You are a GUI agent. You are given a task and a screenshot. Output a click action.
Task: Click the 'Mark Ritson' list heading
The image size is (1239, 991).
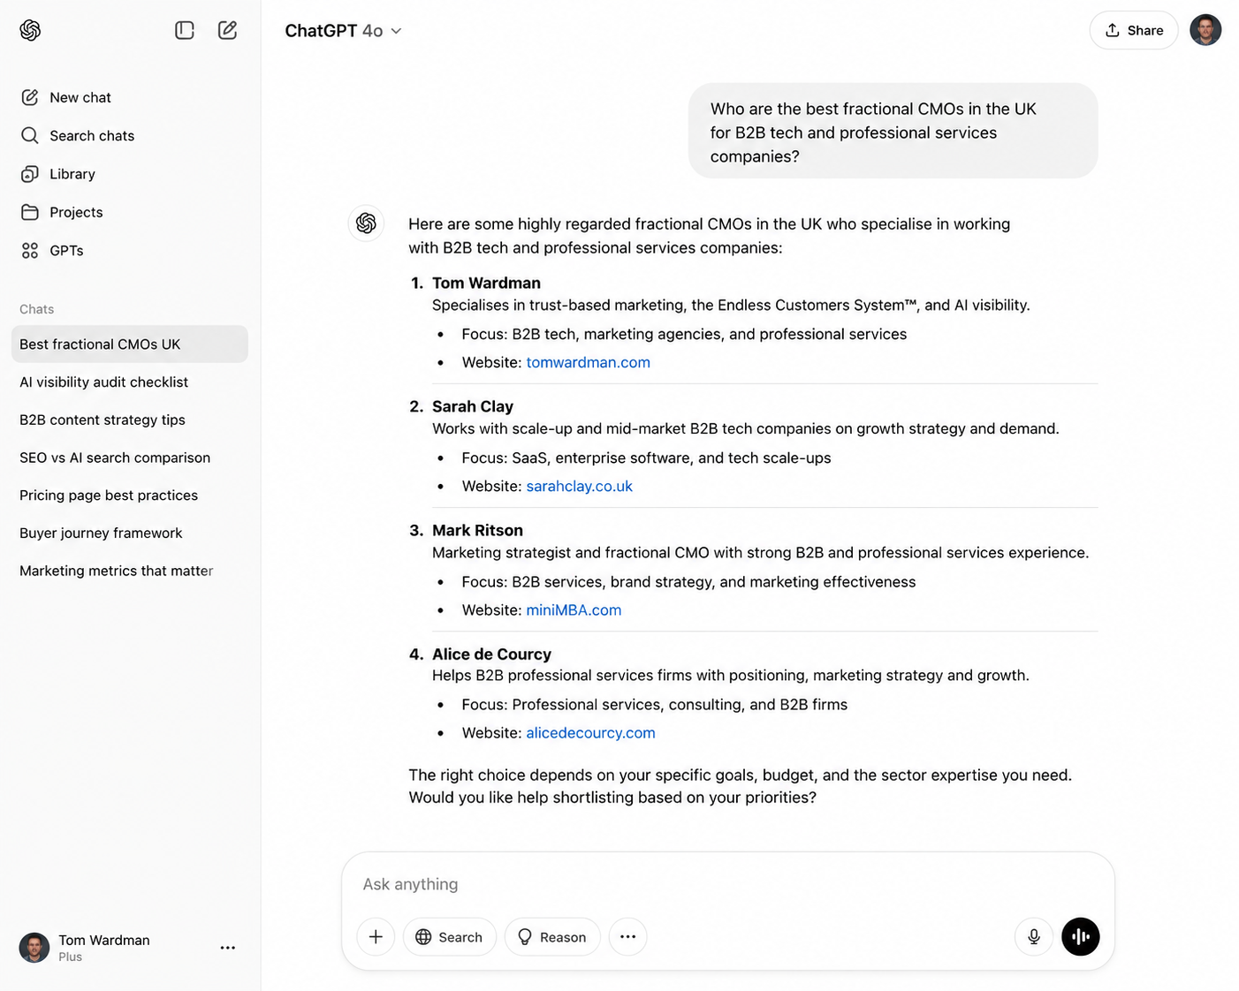[x=477, y=530]
